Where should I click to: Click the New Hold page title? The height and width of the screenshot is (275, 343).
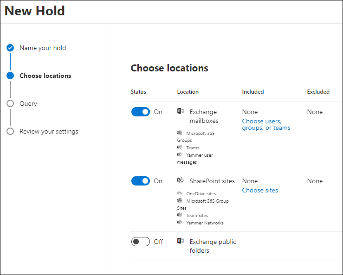pyautogui.click(x=34, y=11)
